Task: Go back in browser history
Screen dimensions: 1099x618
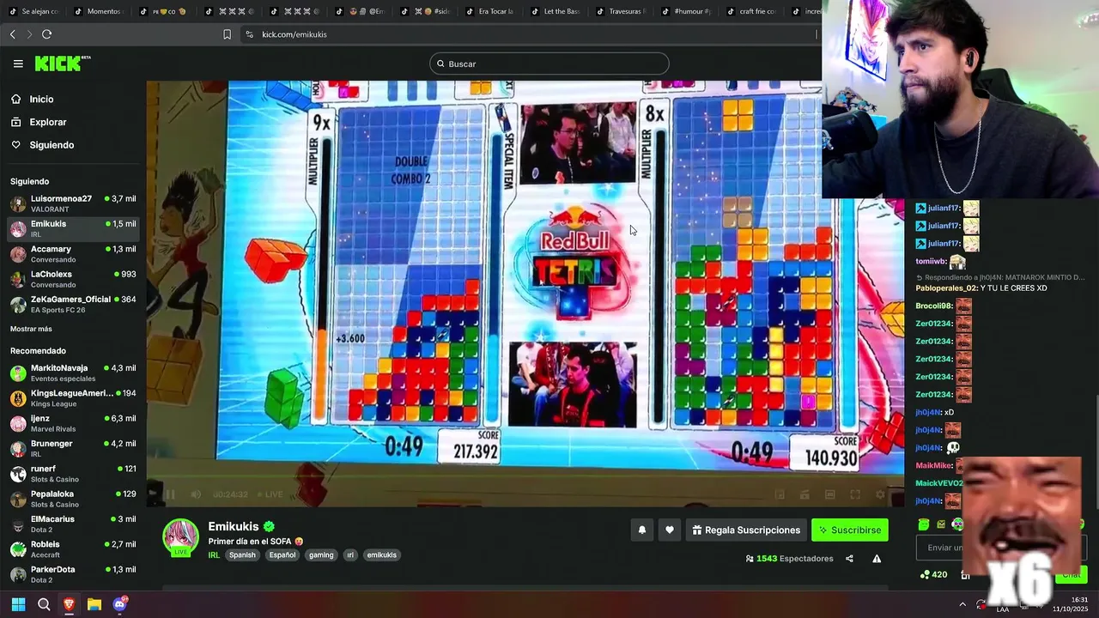Action: [13, 34]
